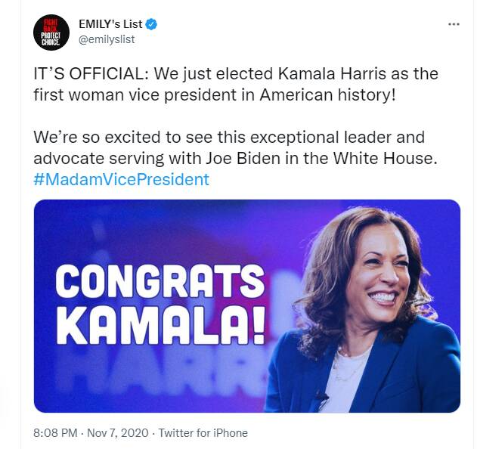This screenshot has height=449, width=477.
Task: Open the @emilyslist handle link
Action: coord(107,39)
